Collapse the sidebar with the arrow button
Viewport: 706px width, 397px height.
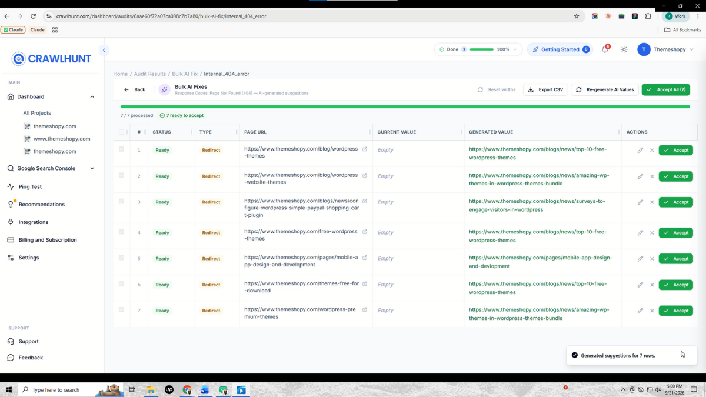point(104,50)
